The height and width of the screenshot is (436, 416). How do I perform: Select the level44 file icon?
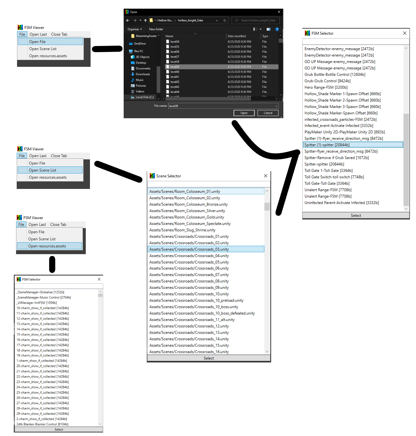pyautogui.click(x=167, y=92)
